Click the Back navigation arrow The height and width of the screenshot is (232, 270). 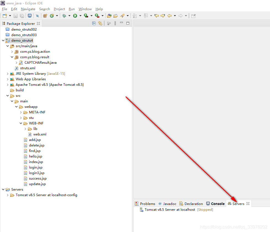(x=170, y=16)
